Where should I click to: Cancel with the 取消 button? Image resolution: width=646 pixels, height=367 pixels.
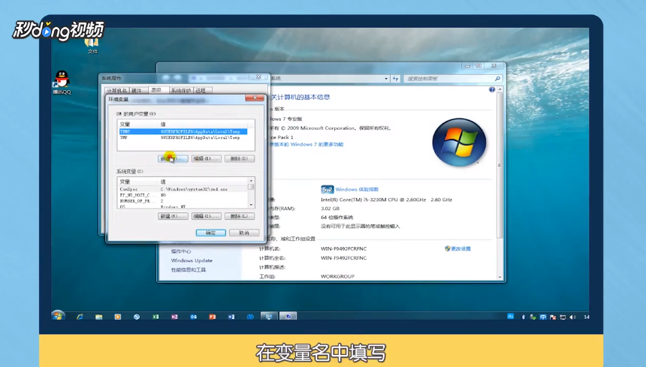coord(244,233)
